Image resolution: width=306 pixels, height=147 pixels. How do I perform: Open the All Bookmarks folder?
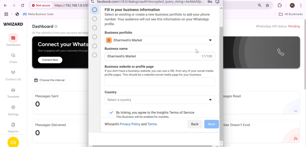point(290,14)
